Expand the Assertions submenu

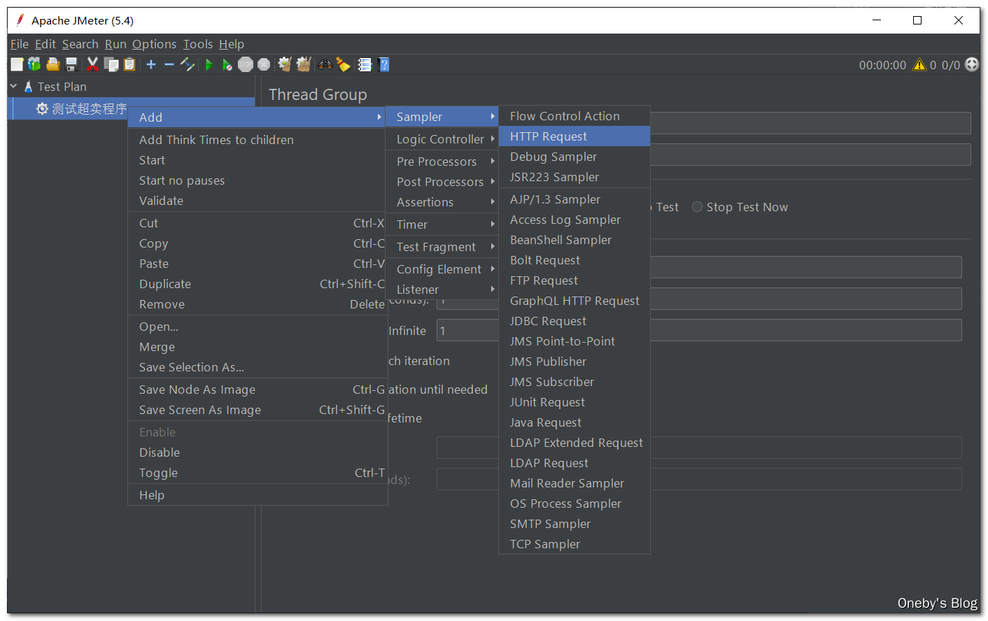tap(442, 202)
